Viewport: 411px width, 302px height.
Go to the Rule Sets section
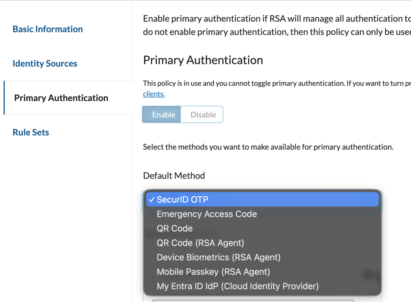click(x=31, y=132)
